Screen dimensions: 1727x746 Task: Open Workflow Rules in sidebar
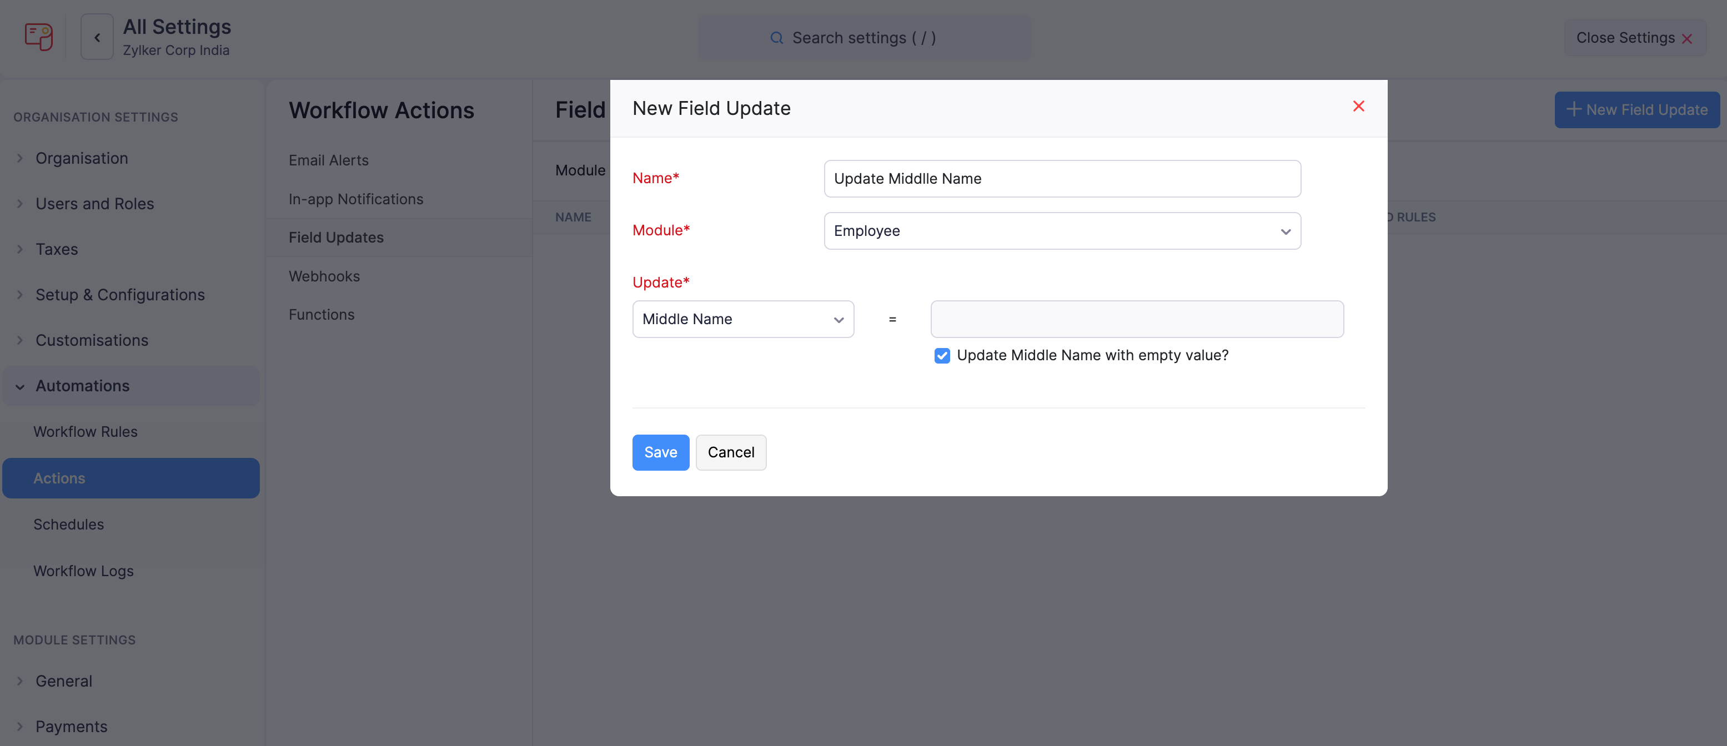point(85,432)
